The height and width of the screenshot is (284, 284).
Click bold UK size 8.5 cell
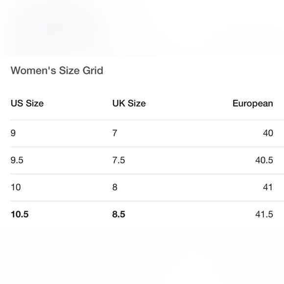coord(118,214)
